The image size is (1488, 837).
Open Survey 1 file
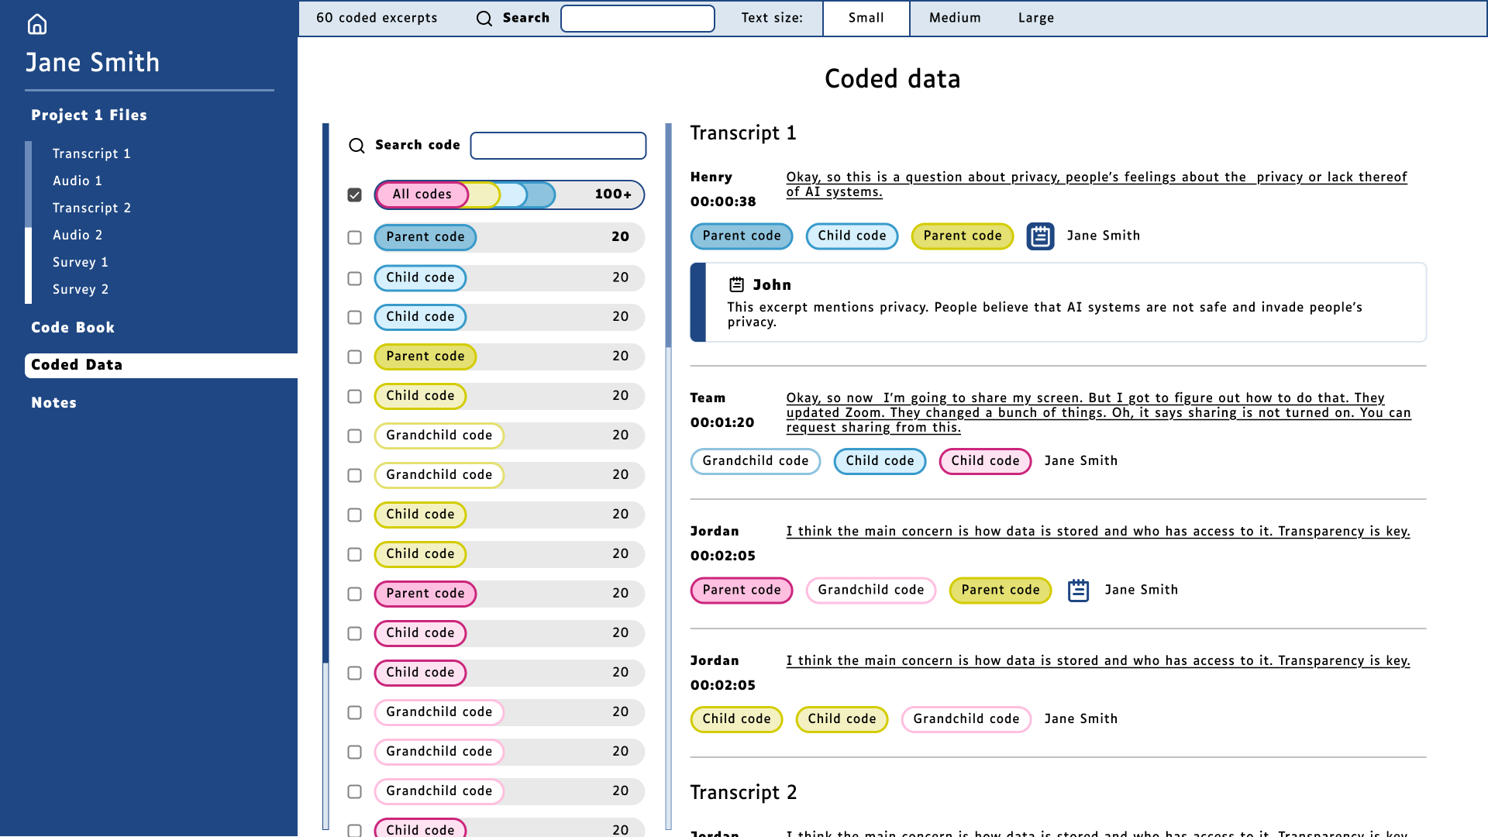coord(81,263)
